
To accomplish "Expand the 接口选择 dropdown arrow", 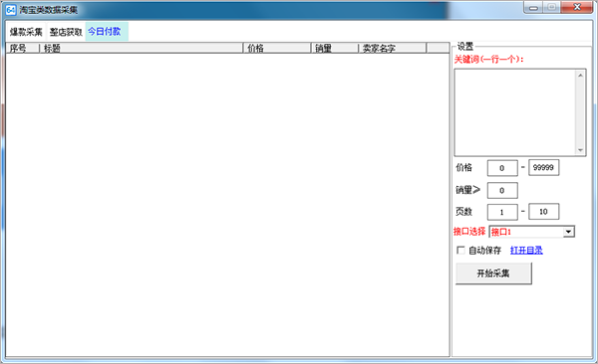I will tap(568, 232).
